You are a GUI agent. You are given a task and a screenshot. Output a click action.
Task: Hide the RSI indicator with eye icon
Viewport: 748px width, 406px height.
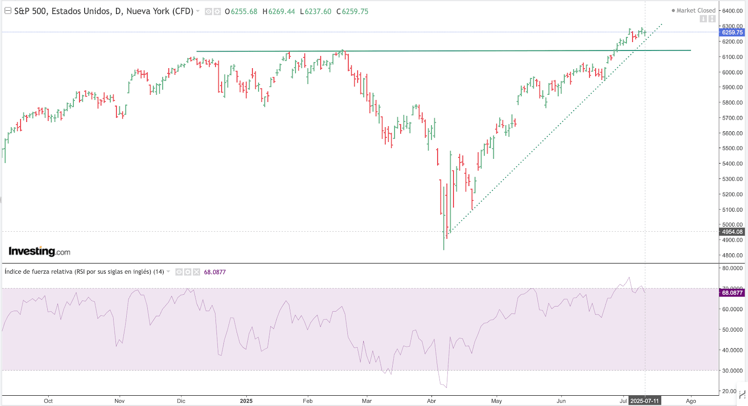tap(179, 272)
